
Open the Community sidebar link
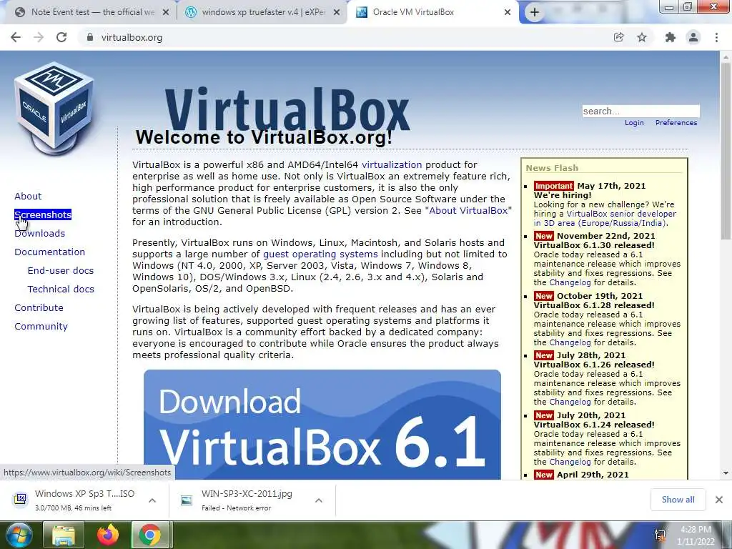41,326
